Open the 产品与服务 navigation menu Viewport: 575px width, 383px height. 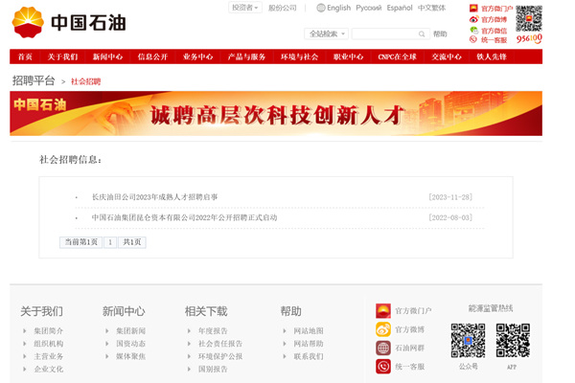[246, 56]
